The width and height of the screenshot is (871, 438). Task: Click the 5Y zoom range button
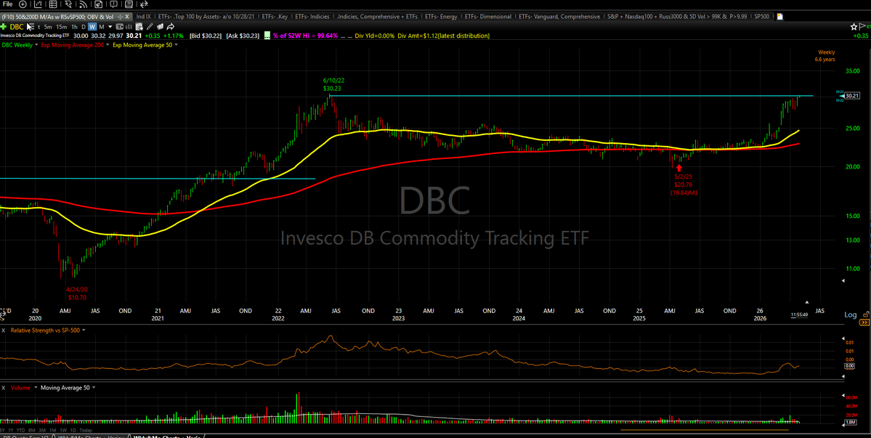[2, 430]
